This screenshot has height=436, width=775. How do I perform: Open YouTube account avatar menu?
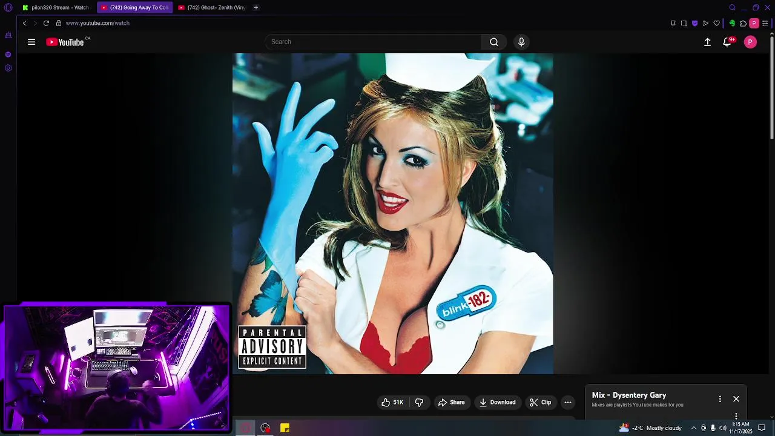[750, 42]
